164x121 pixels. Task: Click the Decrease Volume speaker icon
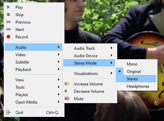(66, 91)
